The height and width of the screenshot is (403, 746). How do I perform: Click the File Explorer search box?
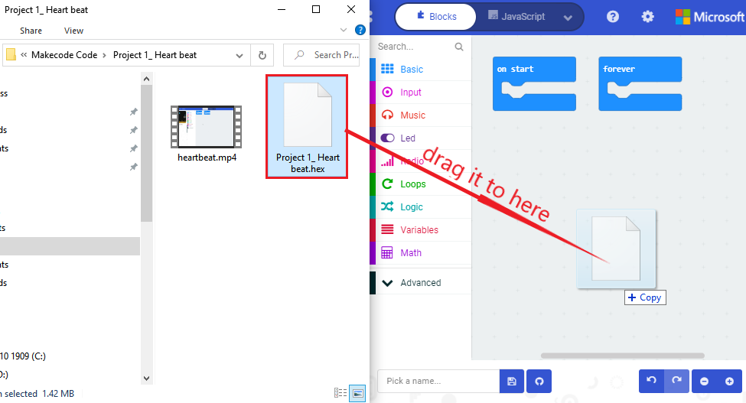321,55
